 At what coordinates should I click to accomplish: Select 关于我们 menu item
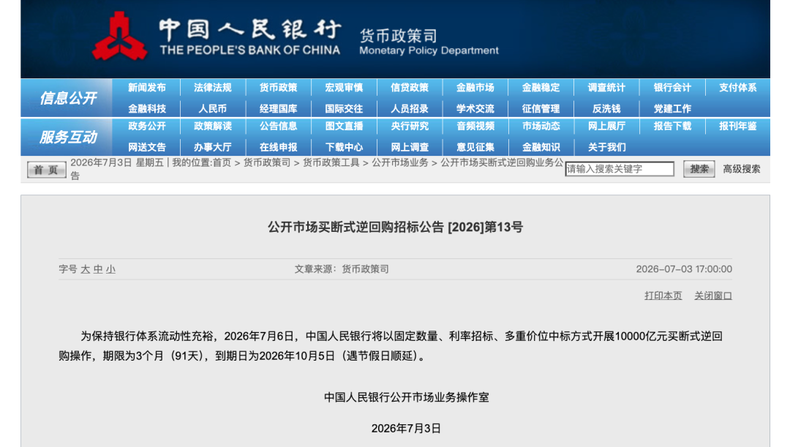tap(606, 147)
